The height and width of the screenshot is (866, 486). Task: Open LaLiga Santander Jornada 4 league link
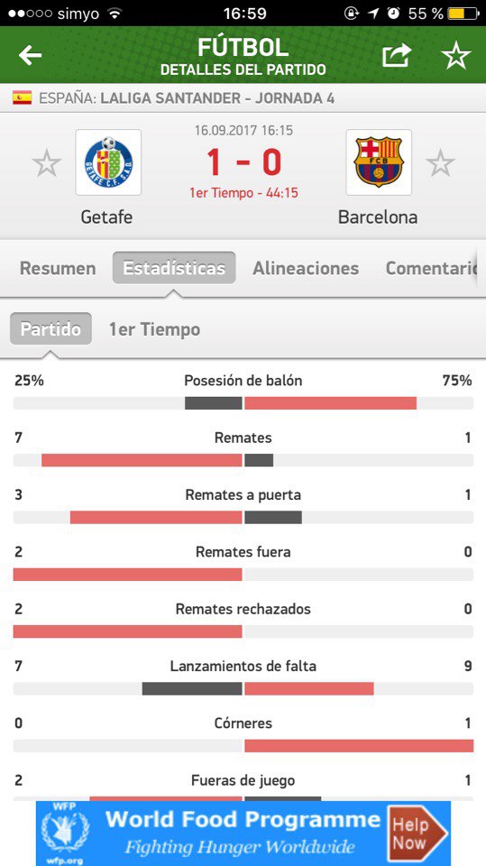click(217, 99)
